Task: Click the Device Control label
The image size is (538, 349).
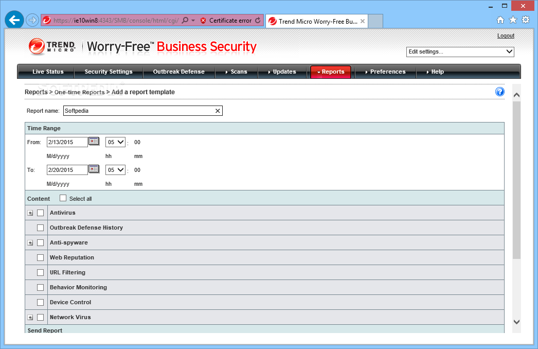Action: pos(70,302)
